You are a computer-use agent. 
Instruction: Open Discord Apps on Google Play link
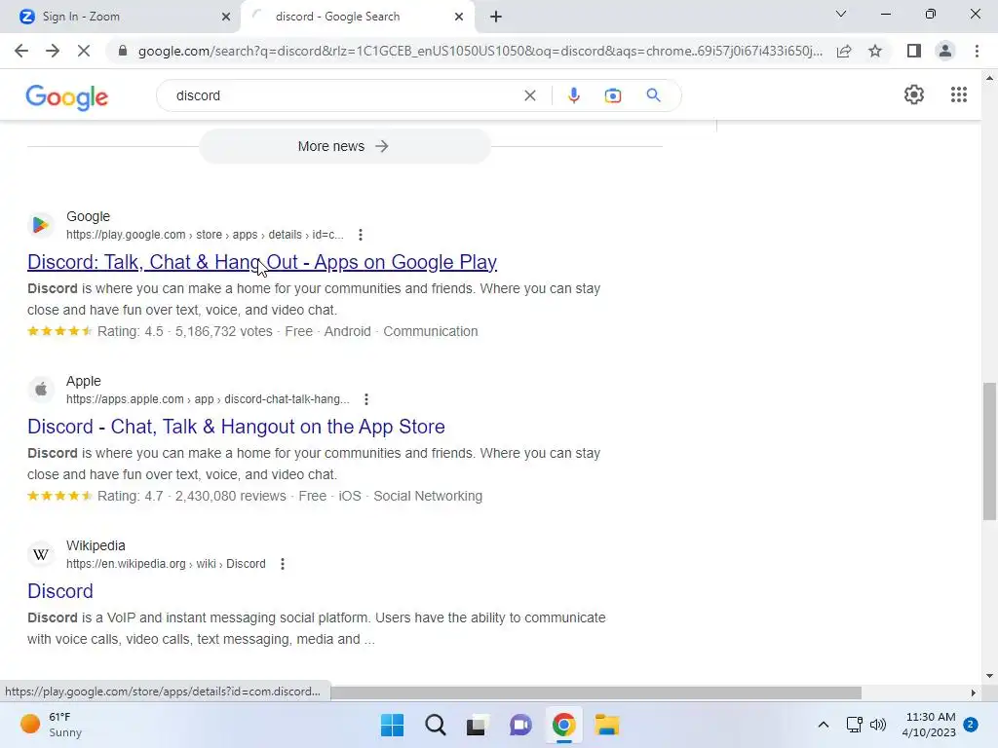[262, 262]
